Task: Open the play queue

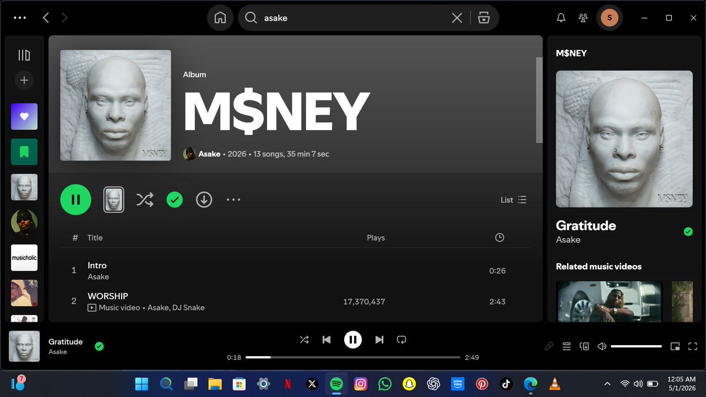Action: click(567, 346)
